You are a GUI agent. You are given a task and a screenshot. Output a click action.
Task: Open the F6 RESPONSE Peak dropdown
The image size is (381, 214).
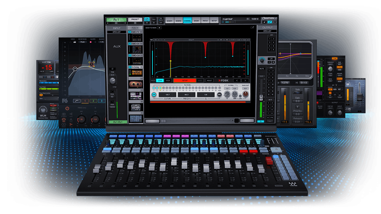[82, 42]
